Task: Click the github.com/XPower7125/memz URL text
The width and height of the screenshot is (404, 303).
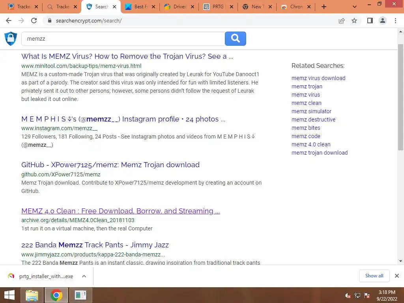Action: tap(61, 174)
